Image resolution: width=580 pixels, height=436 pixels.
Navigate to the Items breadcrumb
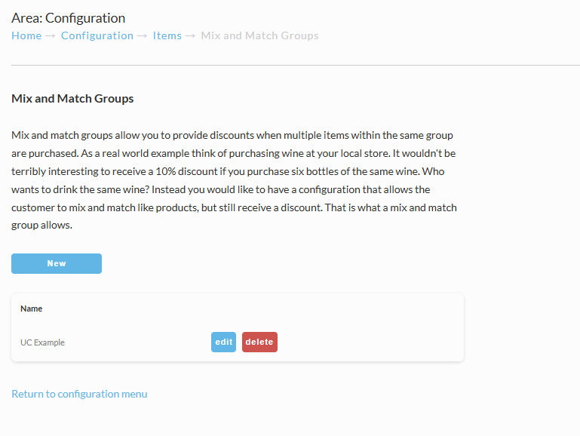[167, 36]
